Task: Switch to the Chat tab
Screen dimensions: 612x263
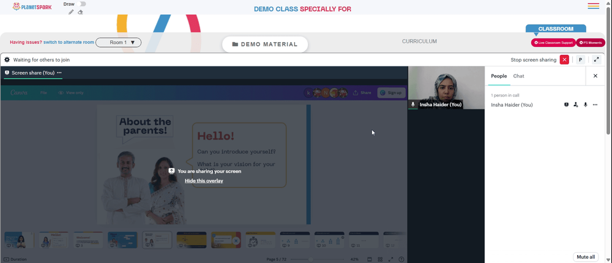Action: pyautogui.click(x=519, y=76)
